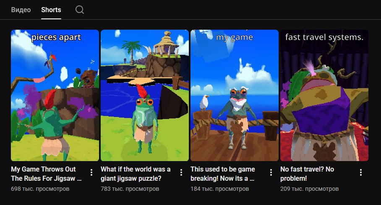Click the 184 тыс. просмотров view count
This screenshot has height=205, width=381.
[x=219, y=189]
